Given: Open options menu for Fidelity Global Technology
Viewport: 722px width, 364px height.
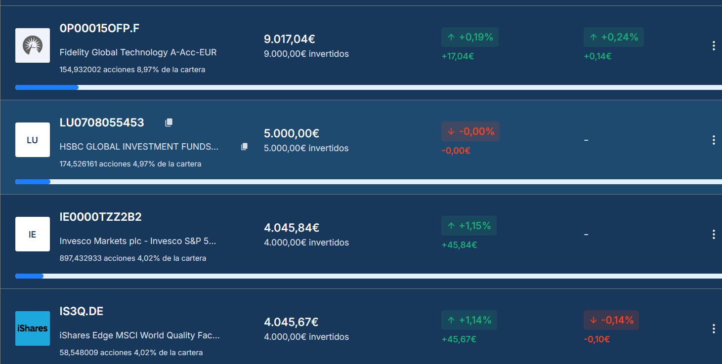Looking at the screenshot, I should coord(714,46).
